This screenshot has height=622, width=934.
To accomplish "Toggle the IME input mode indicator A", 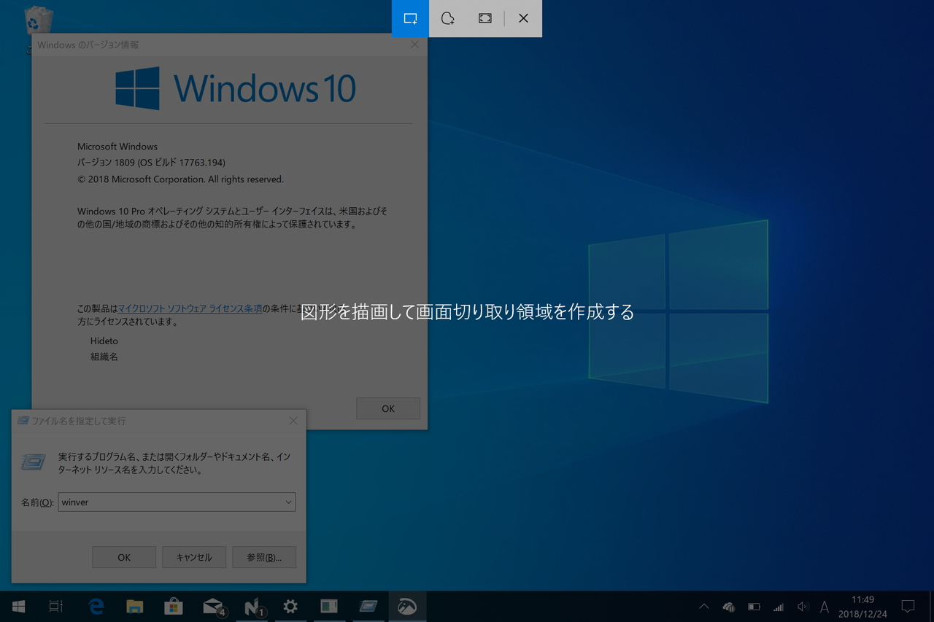I will coord(825,607).
